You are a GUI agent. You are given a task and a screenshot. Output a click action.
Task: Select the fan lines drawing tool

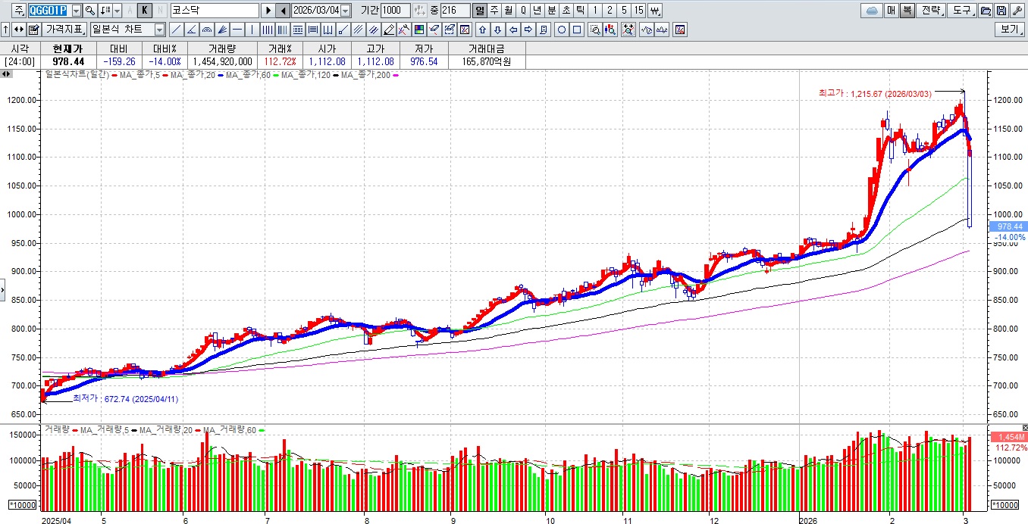tap(221, 30)
